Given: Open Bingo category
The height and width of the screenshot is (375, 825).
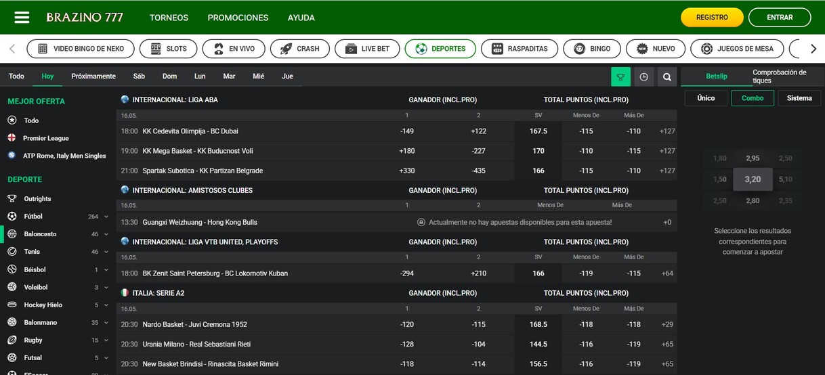Looking at the screenshot, I should 592,49.
